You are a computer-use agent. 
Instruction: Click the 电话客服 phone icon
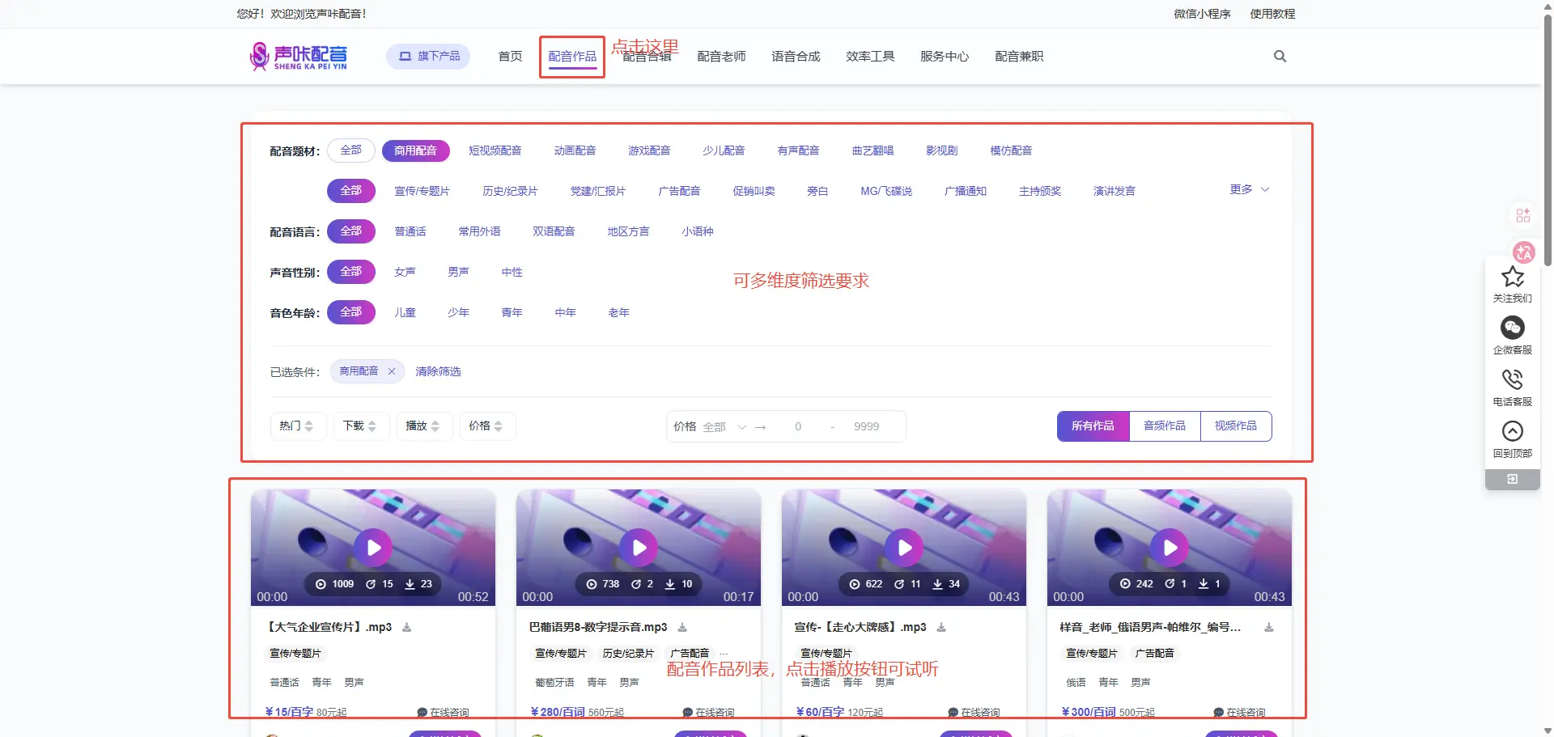(x=1512, y=379)
